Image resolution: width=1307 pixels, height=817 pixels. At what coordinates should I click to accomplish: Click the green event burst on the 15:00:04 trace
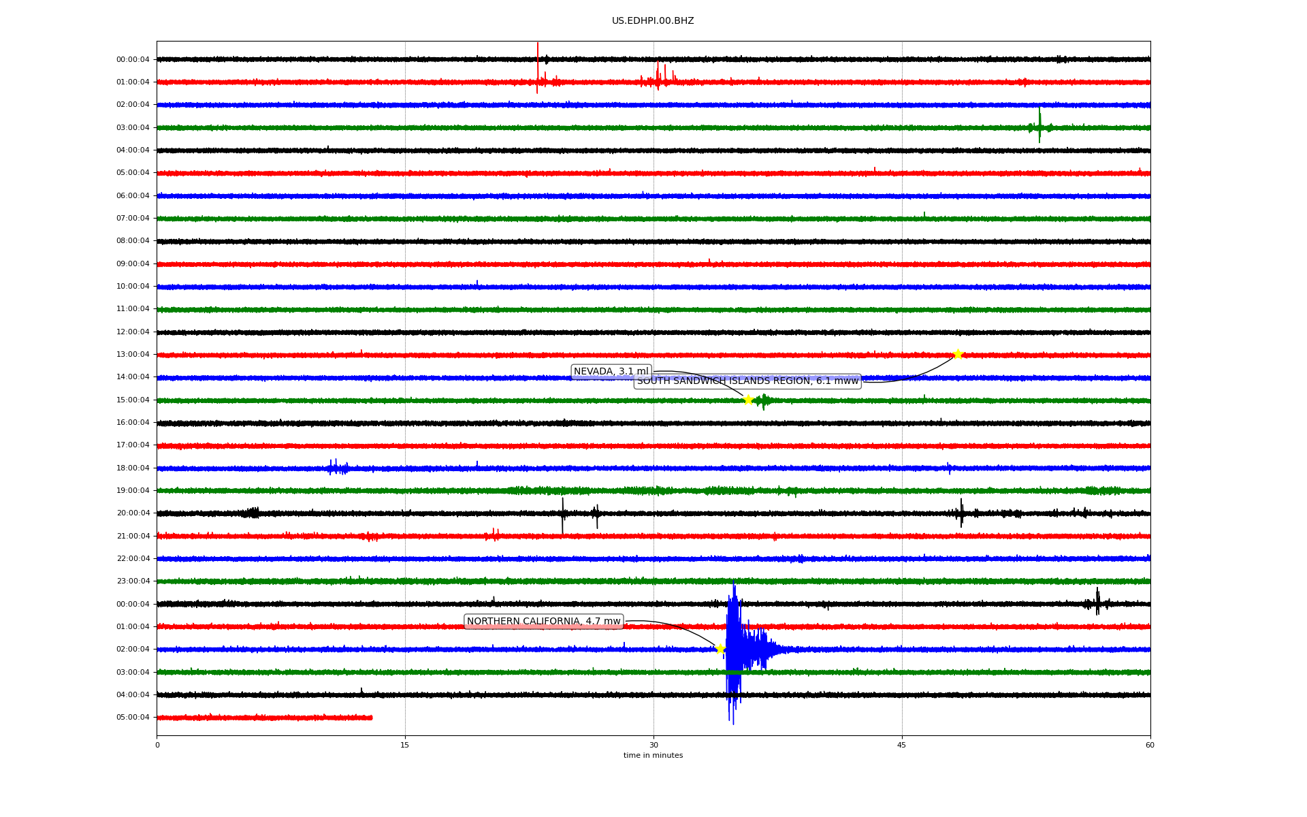pos(764,401)
